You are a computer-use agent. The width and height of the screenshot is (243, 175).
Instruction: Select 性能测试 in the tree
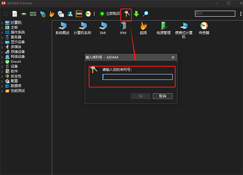(18, 91)
